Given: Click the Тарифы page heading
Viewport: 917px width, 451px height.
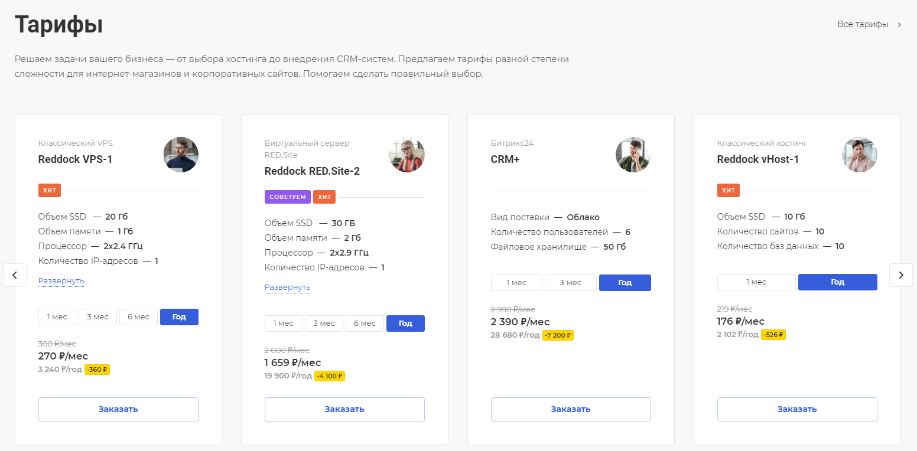Looking at the screenshot, I should coord(59,25).
